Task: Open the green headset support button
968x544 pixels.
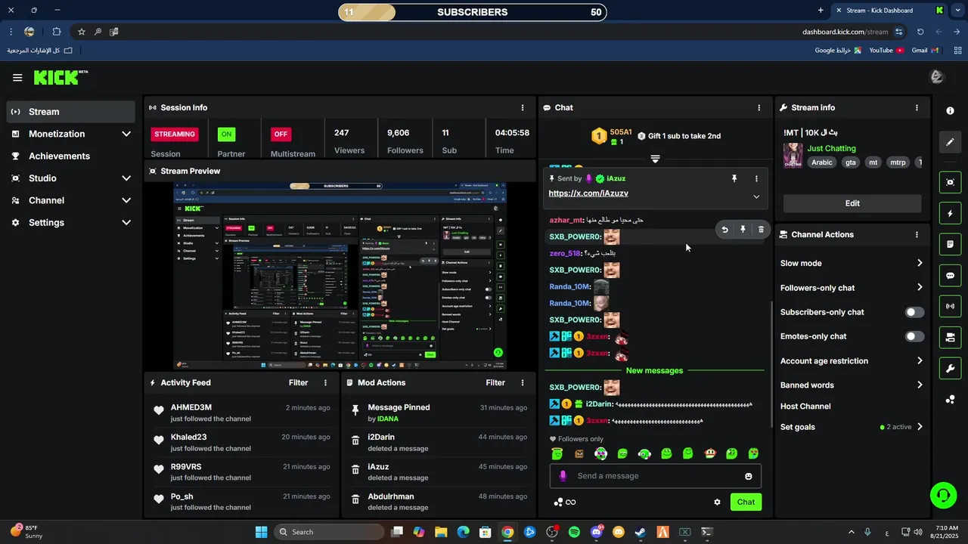Action: click(x=943, y=496)
